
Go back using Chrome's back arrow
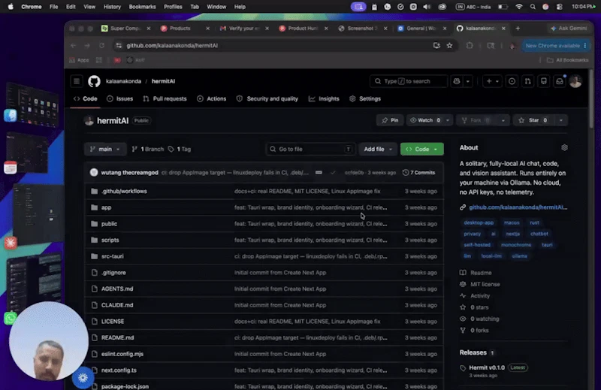pos(73,46)
